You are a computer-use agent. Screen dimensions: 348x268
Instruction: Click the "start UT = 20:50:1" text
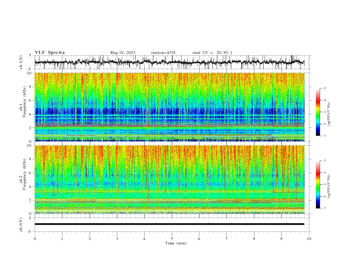212,53
